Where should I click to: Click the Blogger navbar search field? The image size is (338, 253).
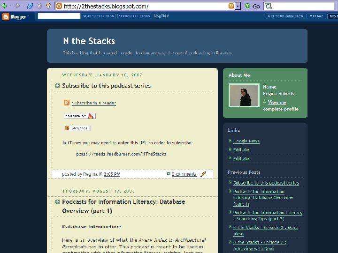59,16
